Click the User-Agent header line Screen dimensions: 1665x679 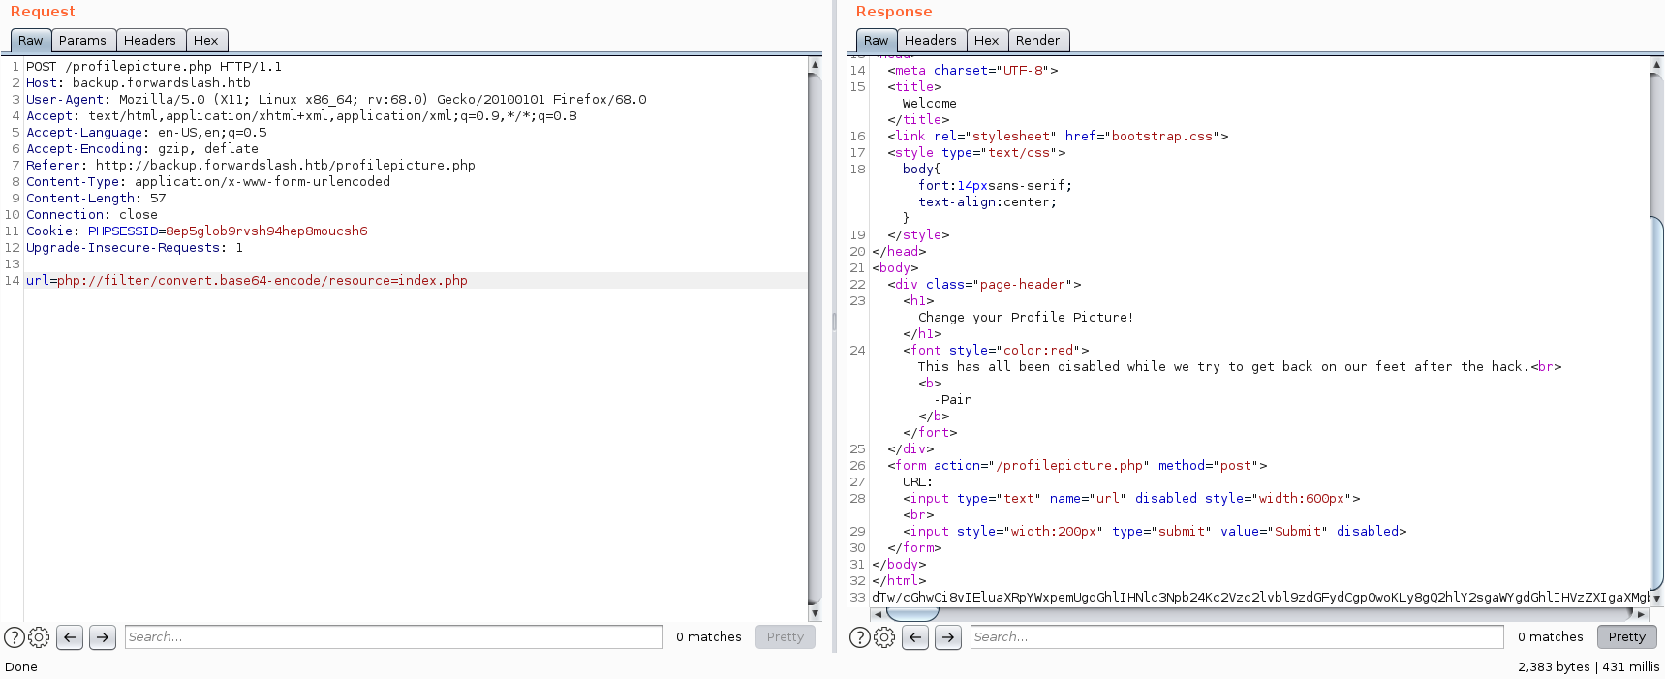click(x=336, y=100)
